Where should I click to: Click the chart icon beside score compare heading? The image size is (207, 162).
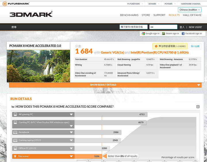click(x=13, y=107)
